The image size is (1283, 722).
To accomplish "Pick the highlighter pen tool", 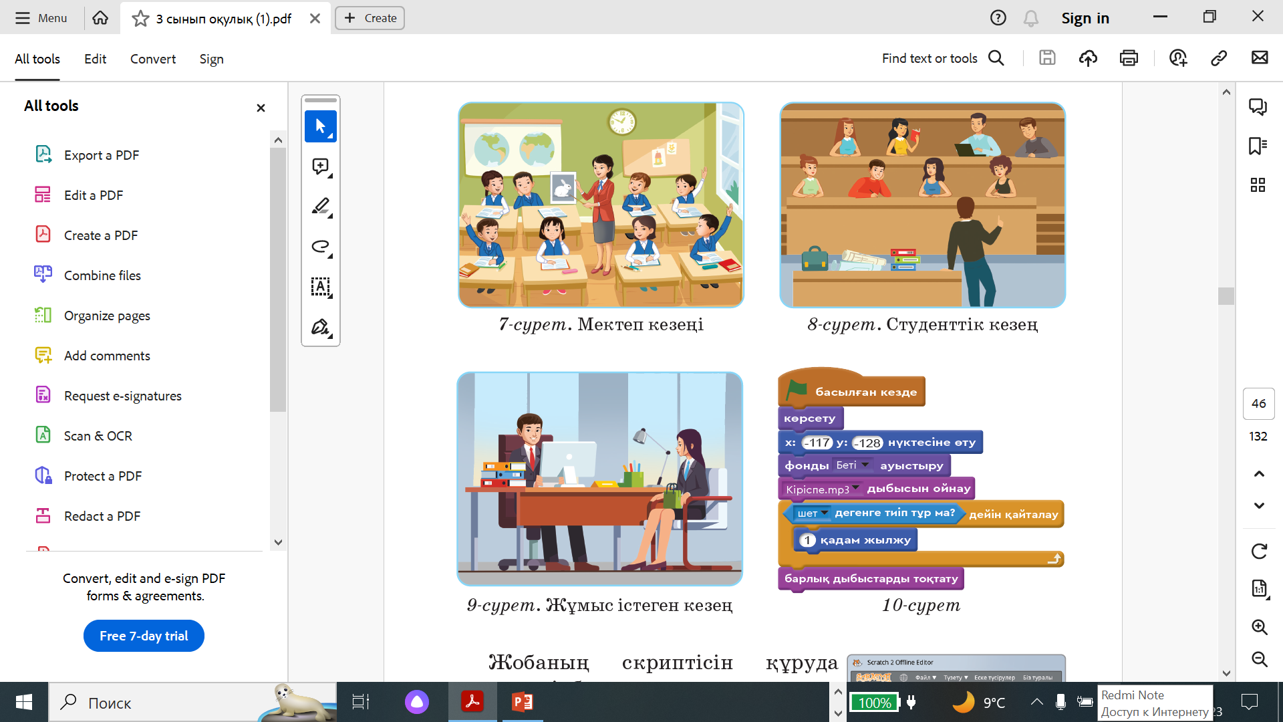I will tap(321, 207).
